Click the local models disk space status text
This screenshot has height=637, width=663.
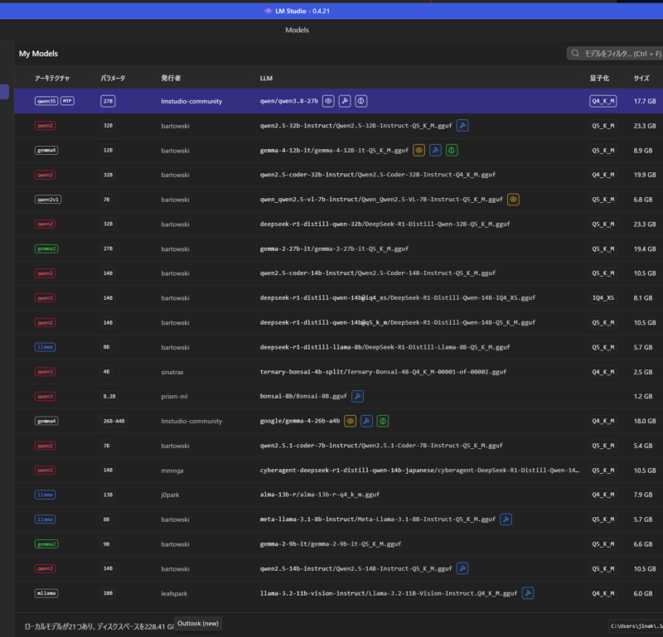pos(99,626)
